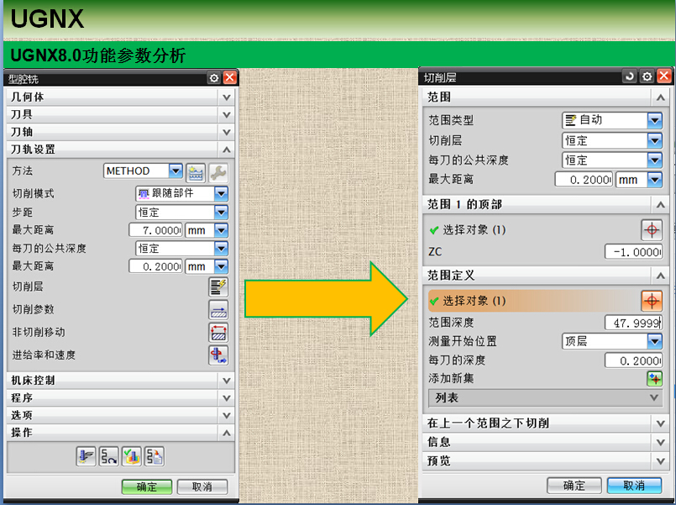Click the 最大距离 0.2000 field in 切削层
Screen dimensions: 676x505
pos(584,180)
